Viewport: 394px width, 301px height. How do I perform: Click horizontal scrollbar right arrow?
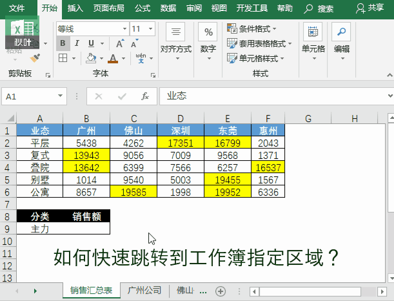tap(382, 292)
